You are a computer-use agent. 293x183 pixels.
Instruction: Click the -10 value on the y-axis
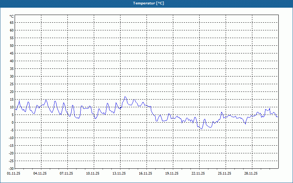click(x=11, y=138)
